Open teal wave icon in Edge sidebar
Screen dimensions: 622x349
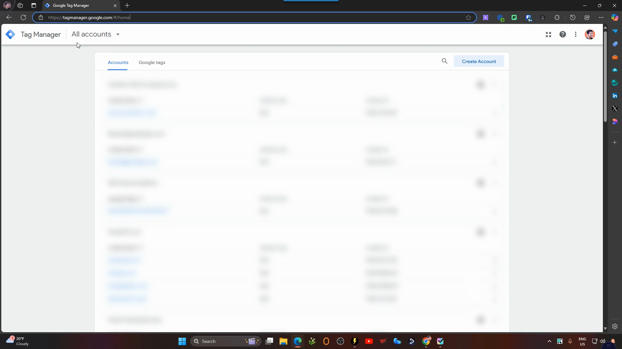point(615,83)
